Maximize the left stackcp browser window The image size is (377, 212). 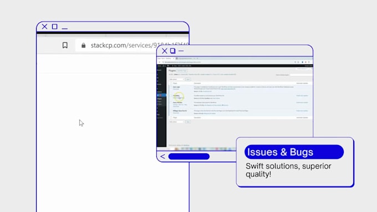54,27
